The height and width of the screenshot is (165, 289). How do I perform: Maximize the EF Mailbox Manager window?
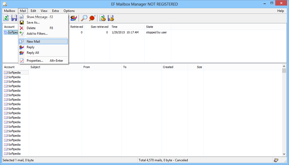tap(272, 3)
